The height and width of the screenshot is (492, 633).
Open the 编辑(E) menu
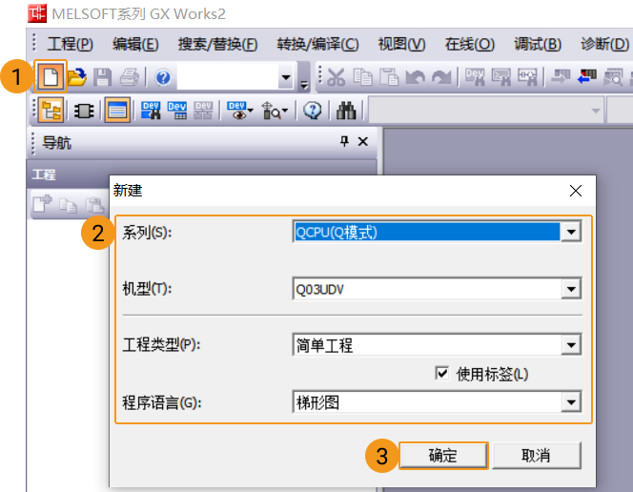tap(135, 44)
